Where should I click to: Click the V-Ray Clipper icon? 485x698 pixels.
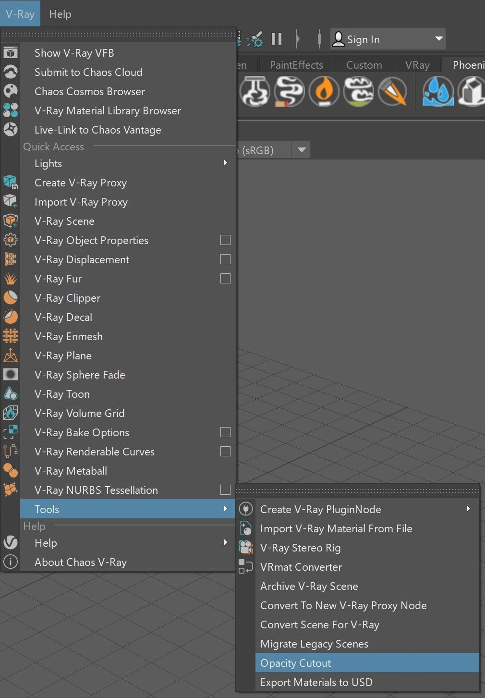[11, 298]
